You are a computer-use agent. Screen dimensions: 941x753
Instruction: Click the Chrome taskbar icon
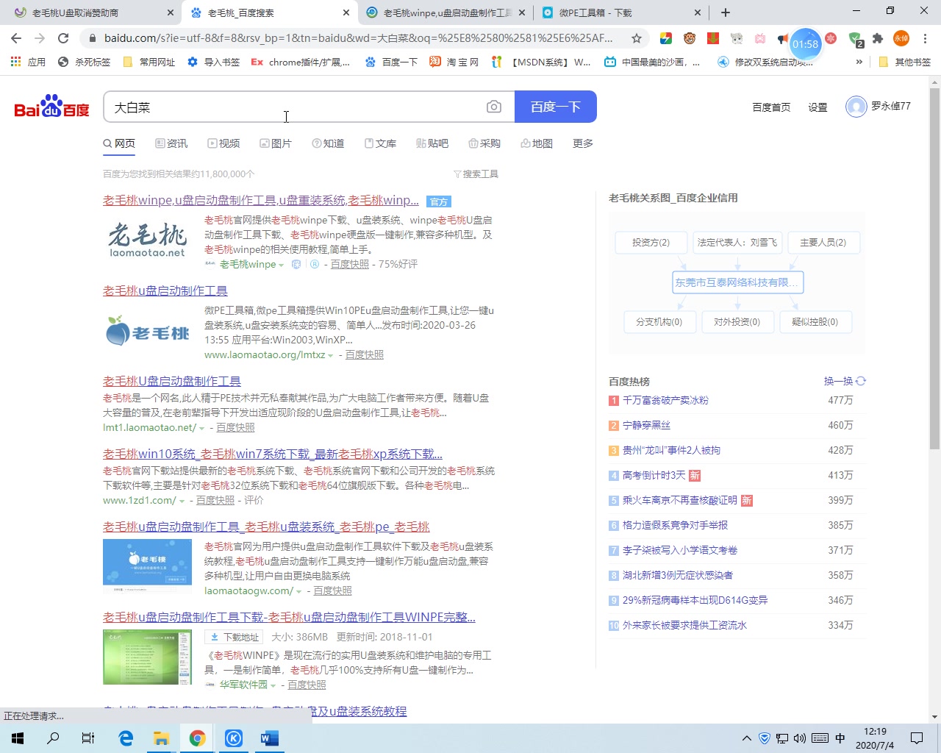coord(197,738)
